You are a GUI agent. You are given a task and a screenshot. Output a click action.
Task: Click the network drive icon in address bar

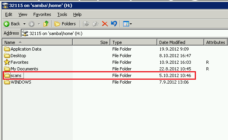25,33
